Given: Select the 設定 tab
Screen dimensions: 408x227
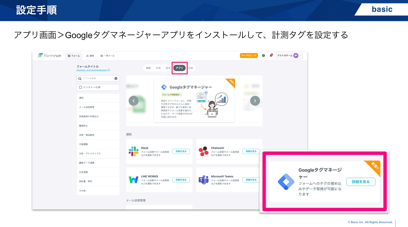Looking at the screenshot, I should 168,68.
